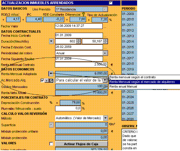Click the Fecha Valor input field
180x151 pixels.
point(79,26)
